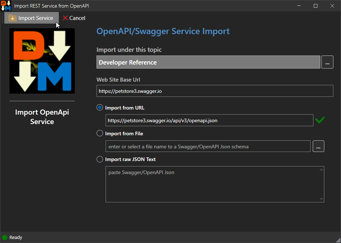341x243 pixels.
Task: Click the Import OpenApi Service sidebar label
Action: (x=42, y=117)
